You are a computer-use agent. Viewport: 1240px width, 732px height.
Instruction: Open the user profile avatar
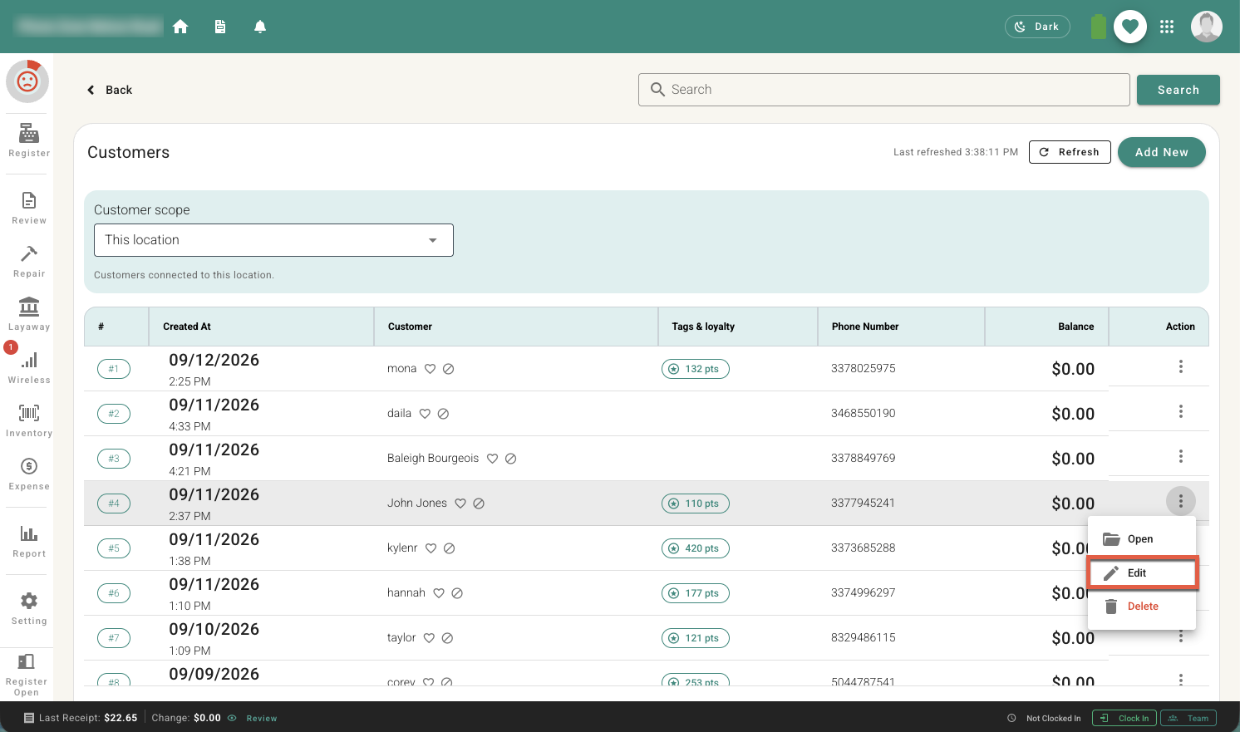pos(1207,27)
